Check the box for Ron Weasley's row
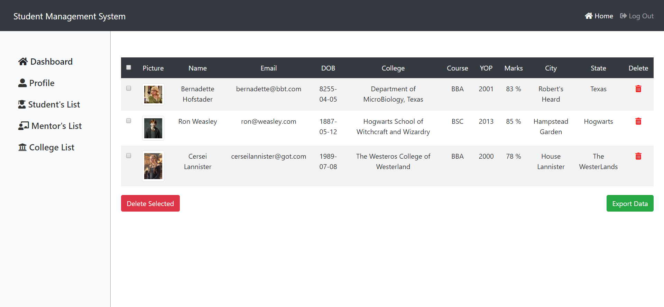664x307 pixels. coord(129,121)
